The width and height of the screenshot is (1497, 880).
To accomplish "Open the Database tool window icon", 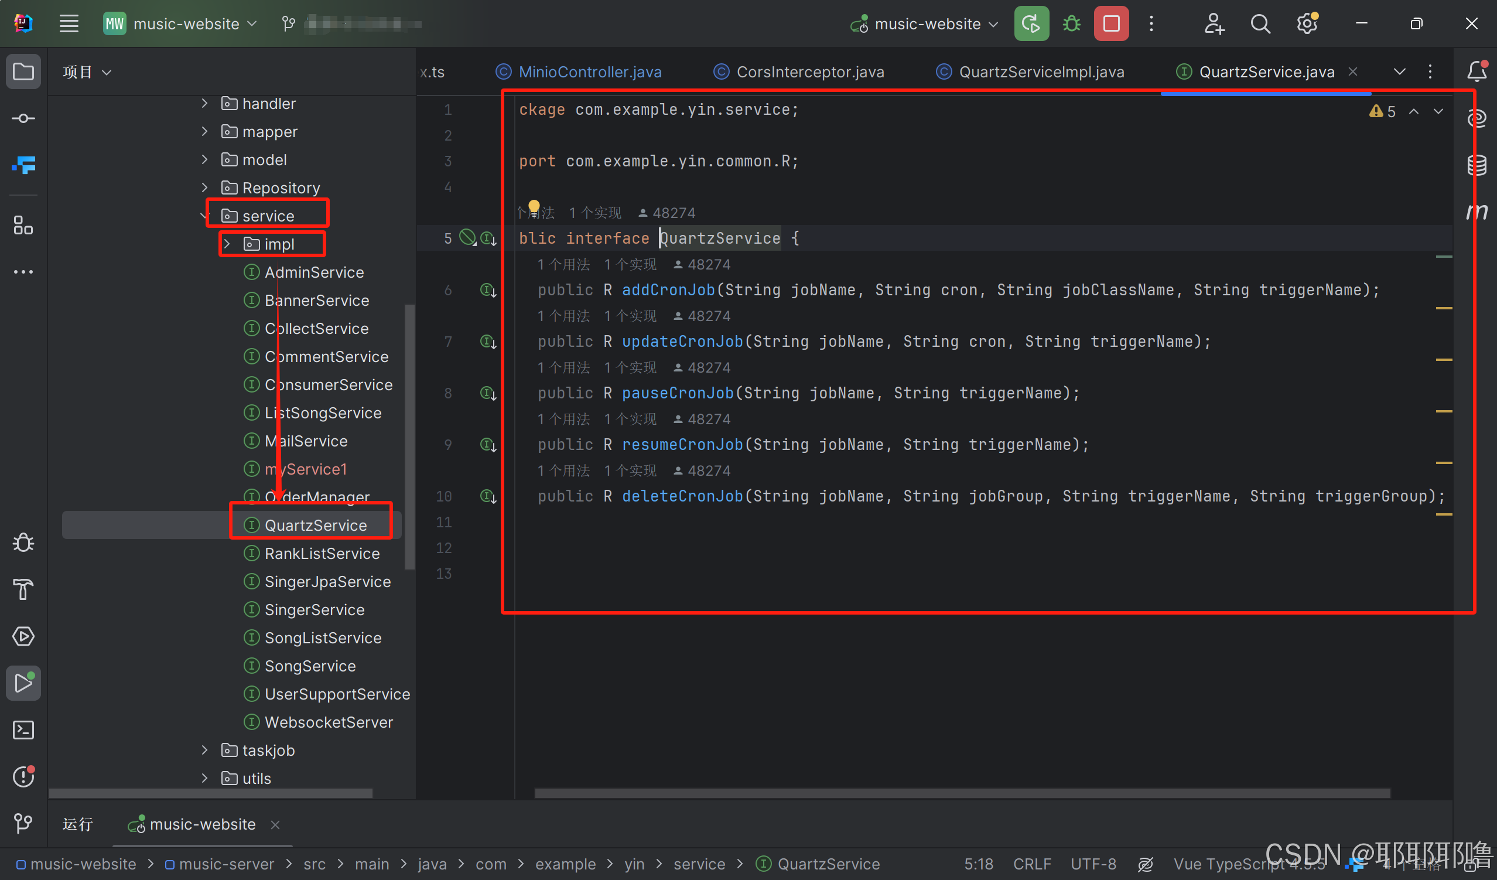I will pos(1477,165).
